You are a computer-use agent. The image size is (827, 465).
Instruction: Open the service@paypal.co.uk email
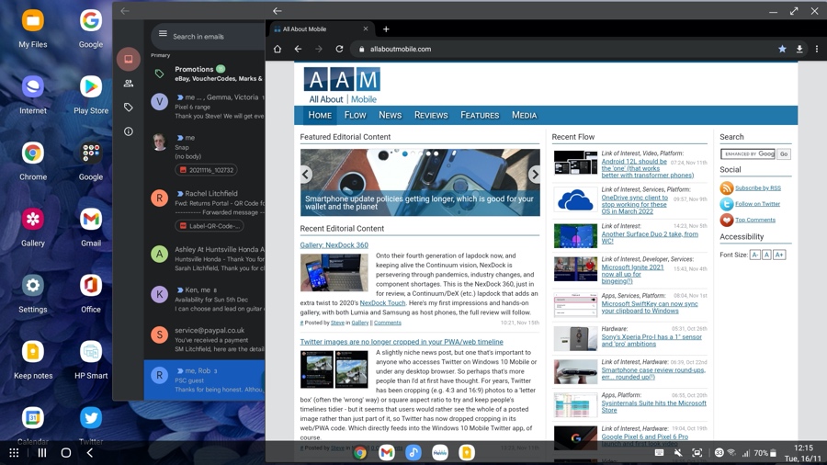[206, 339]
